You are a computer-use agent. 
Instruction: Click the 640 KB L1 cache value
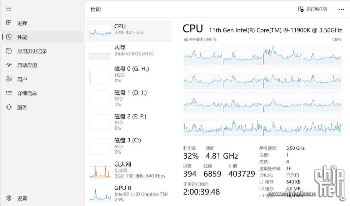(x=293, y=182)
